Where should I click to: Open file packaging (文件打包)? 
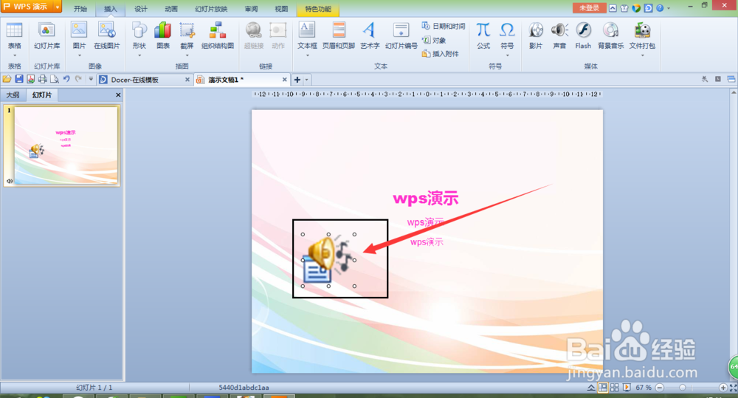click(x=642, y=35)
